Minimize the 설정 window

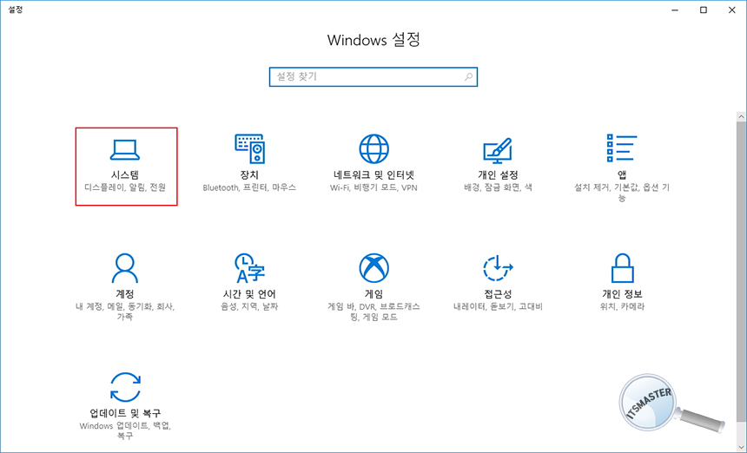click(675, 10)
